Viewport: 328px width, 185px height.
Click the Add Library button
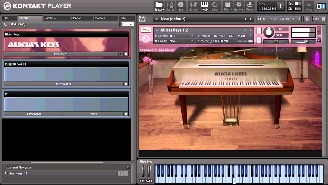point(18,24)
